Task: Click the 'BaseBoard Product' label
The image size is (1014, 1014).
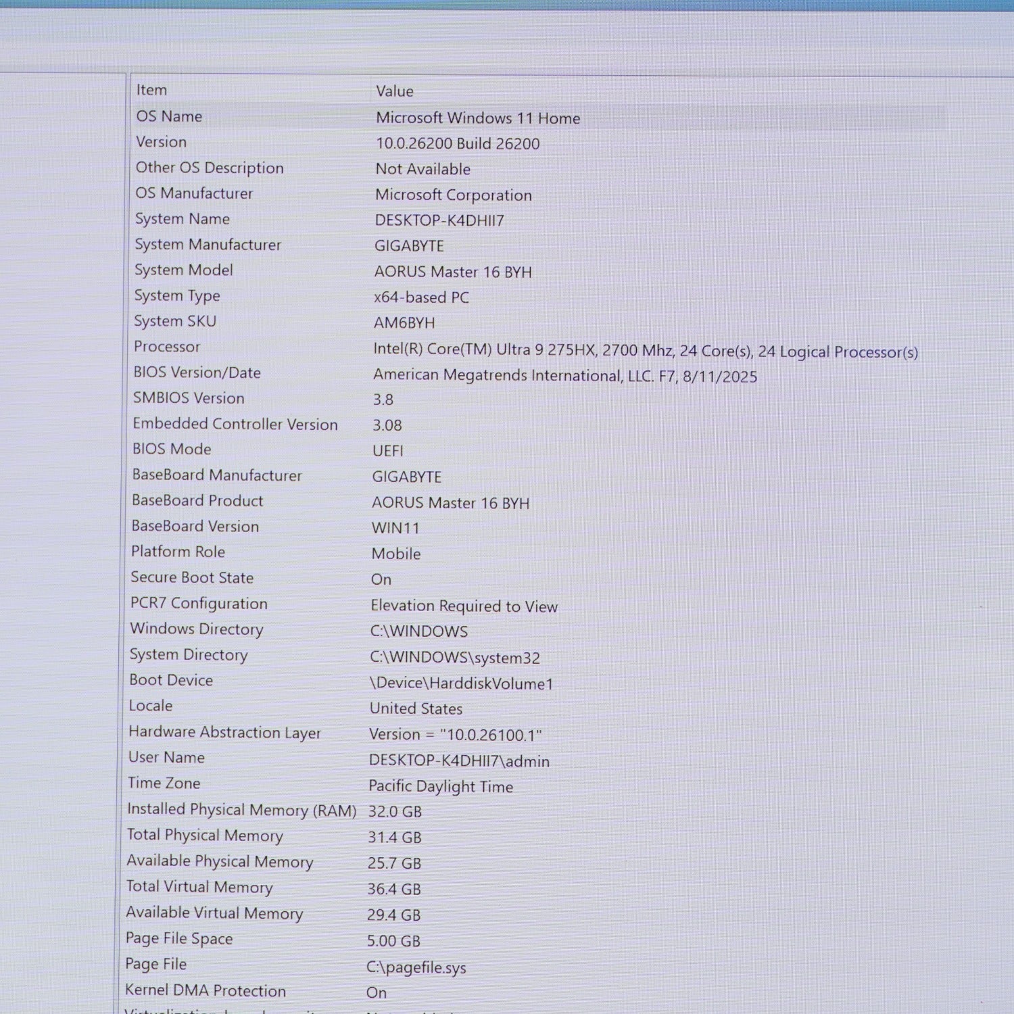Action: (x=197, y=500)
